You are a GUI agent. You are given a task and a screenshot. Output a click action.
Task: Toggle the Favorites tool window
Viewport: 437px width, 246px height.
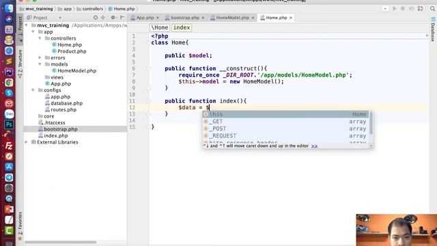pyautogui.click(x=20, y=226)
